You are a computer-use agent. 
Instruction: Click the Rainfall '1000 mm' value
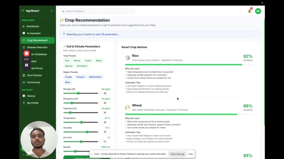[x=106, y=147]
